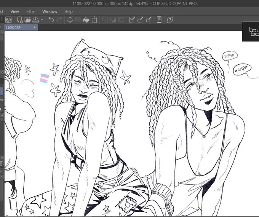Viewport: 259px width, 217px height.
Task: Toggle Snap to Grid
Action: click(x=149, y=20)
